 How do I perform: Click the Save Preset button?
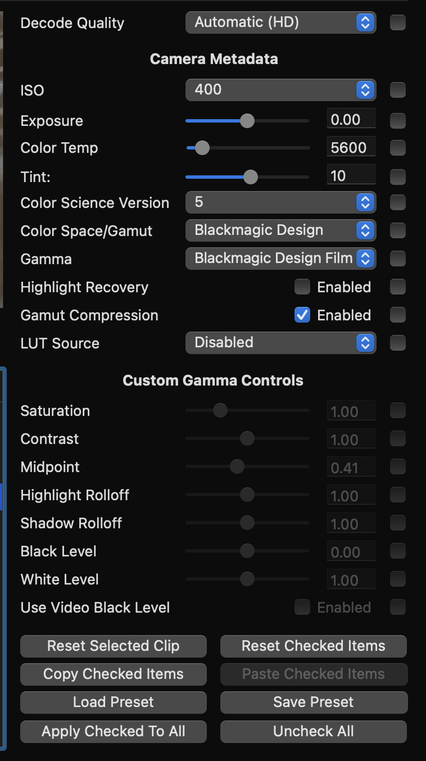[x=314, y=703]
